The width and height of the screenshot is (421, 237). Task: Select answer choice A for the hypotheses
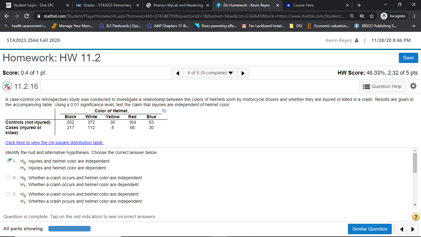pos(9,161)
